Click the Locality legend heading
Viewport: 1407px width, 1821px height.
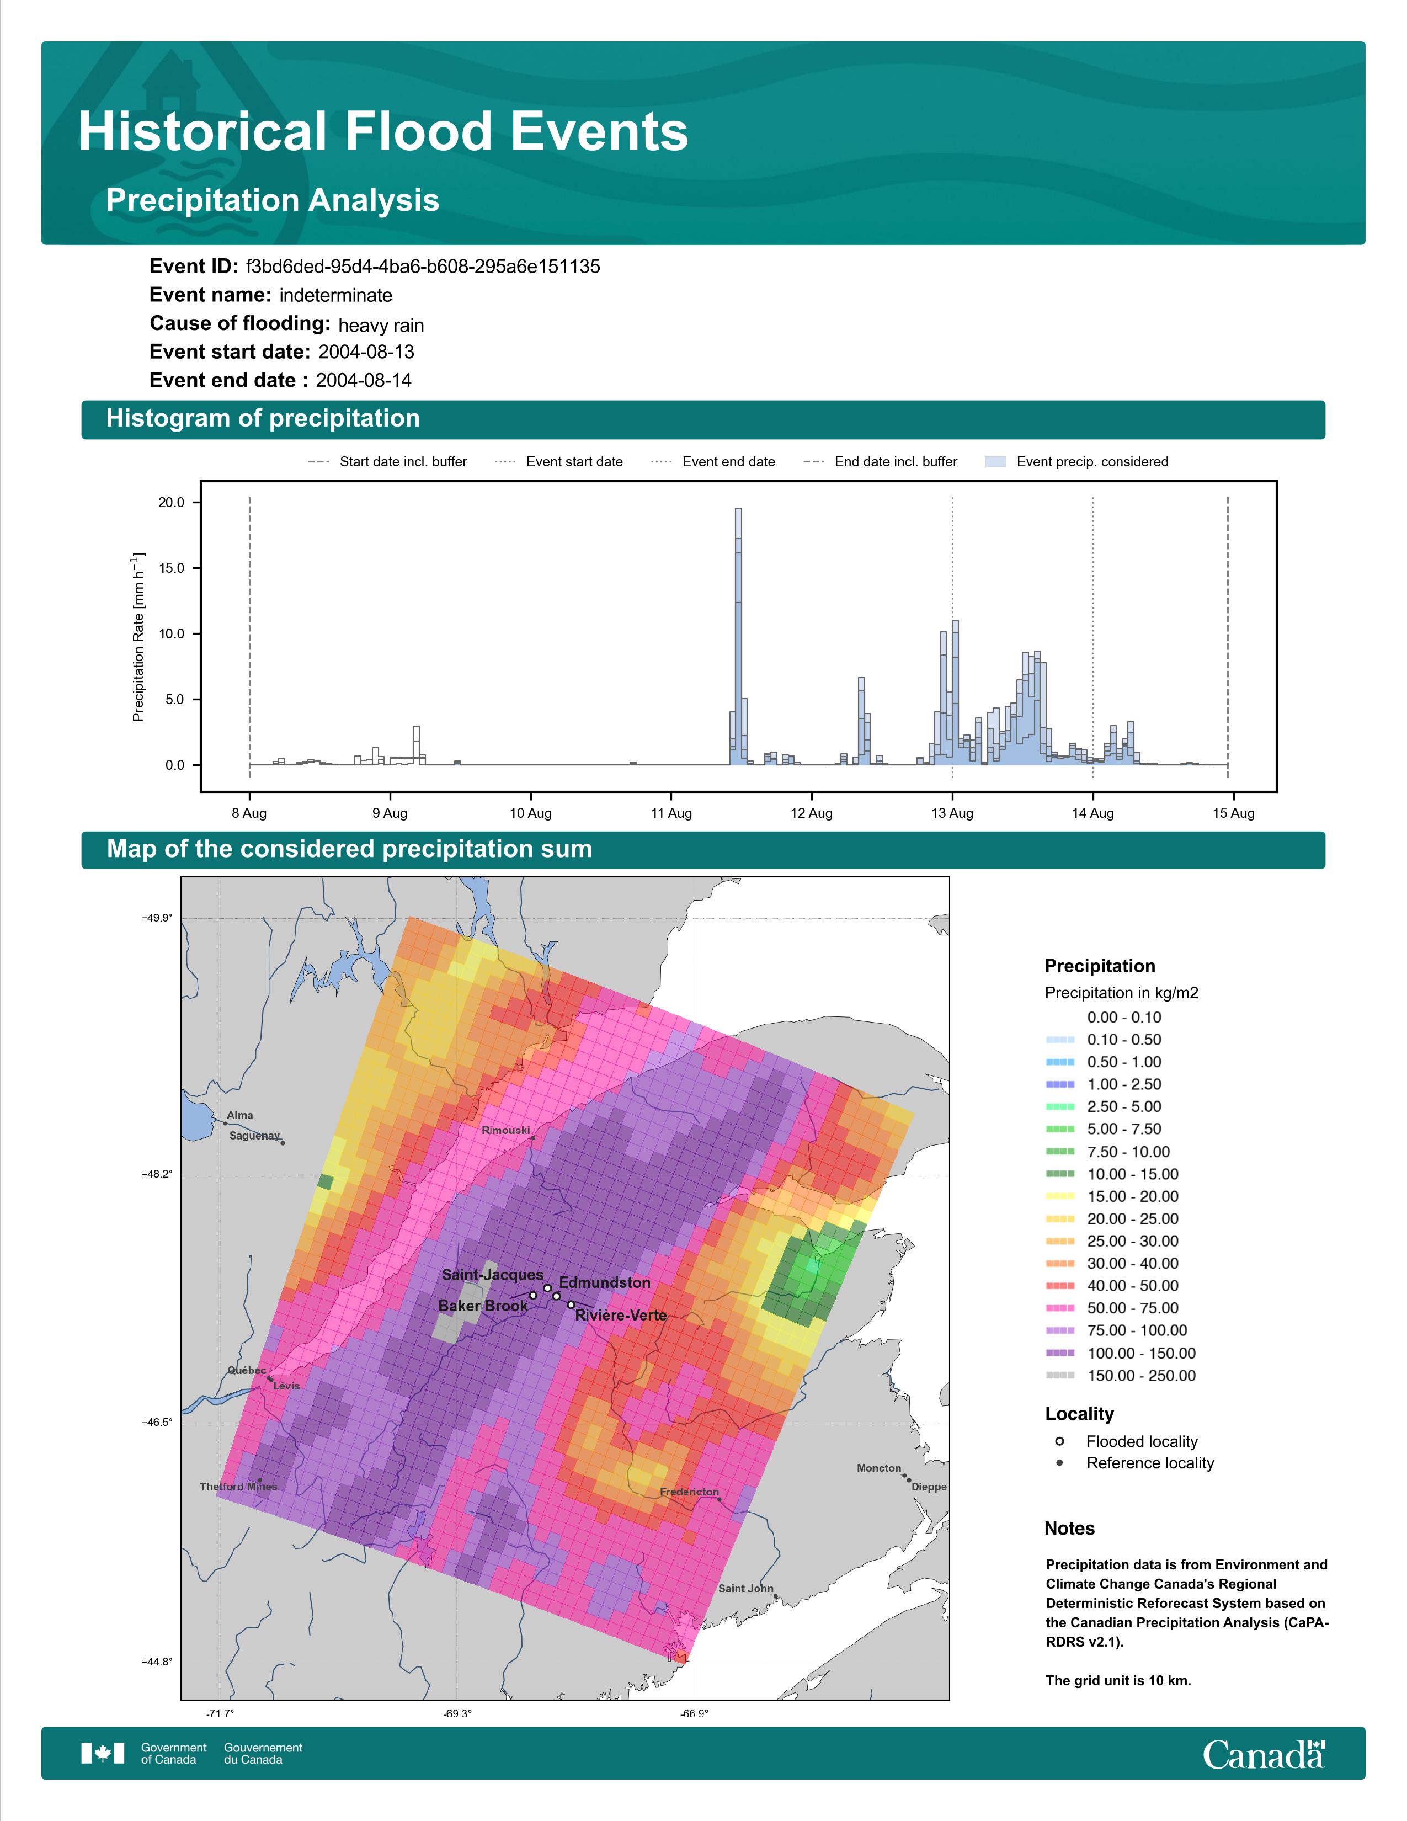pos(1079,1413)
